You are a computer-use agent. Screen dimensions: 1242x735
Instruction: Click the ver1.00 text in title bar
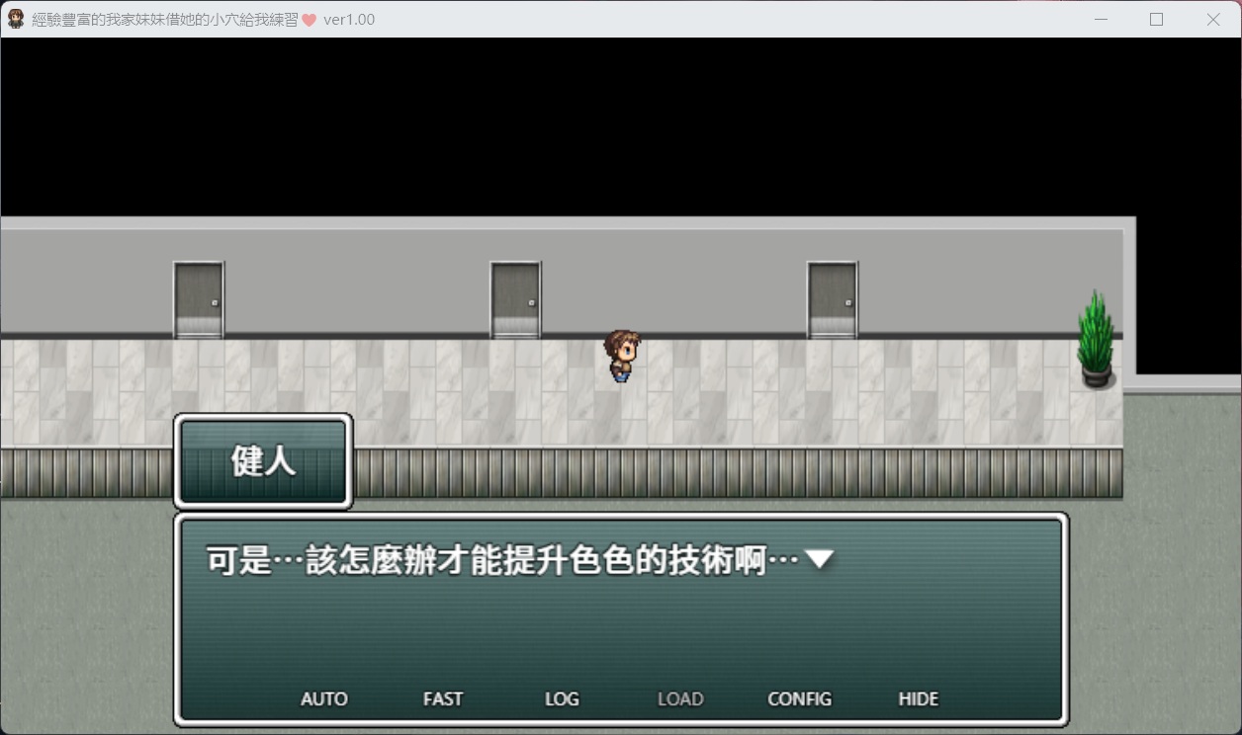point(349,20)
